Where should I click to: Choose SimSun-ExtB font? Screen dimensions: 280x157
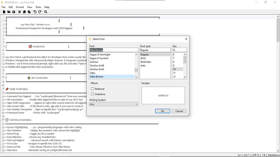pos(112,65)
